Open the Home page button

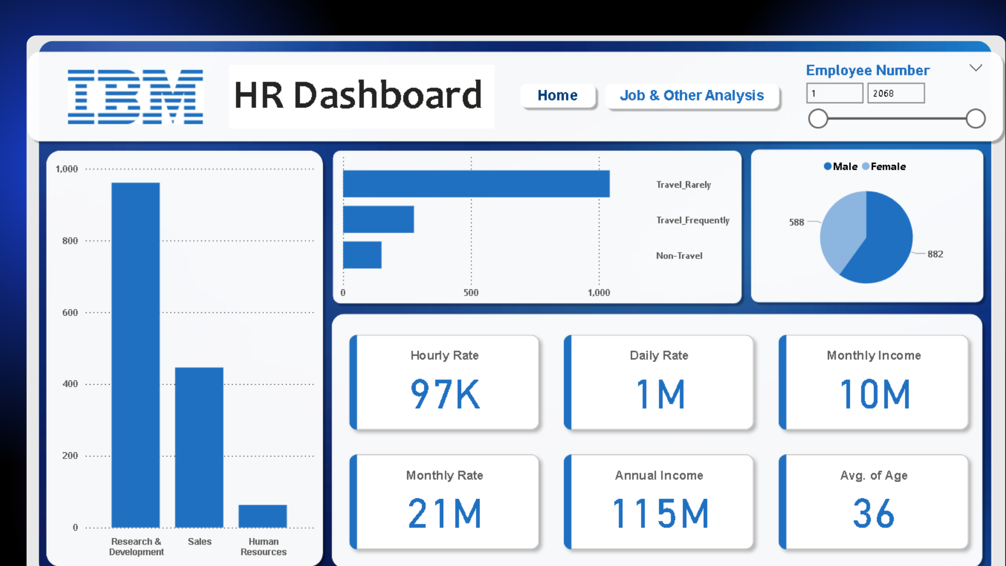click(557, 95)
